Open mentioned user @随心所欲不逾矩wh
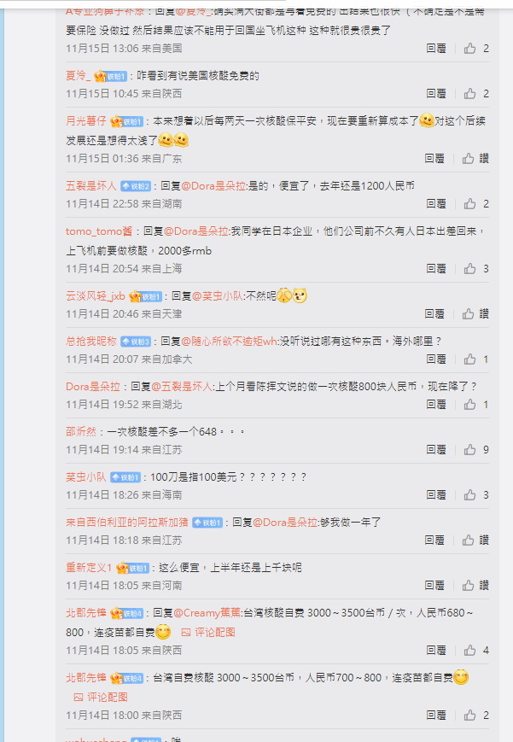This screenshot has width=513, height=742. coord(229,342)
